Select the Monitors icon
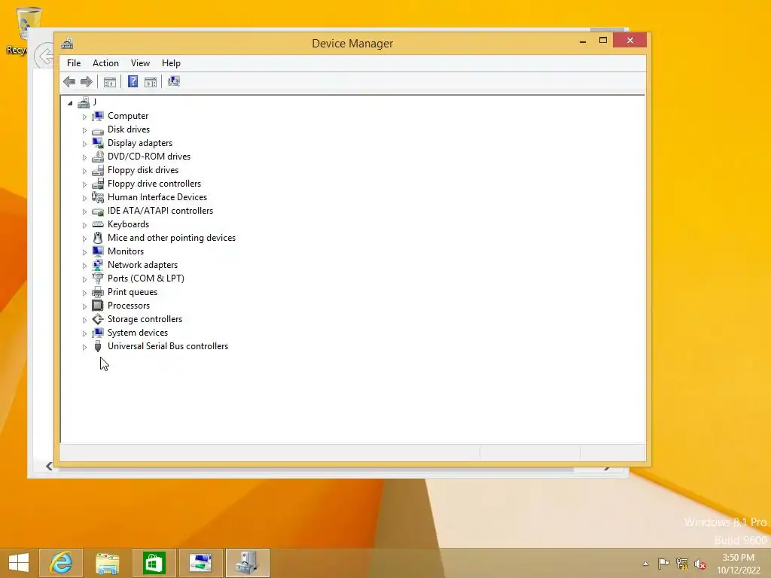This screenshot has width=771, height=578. (98, 251)
